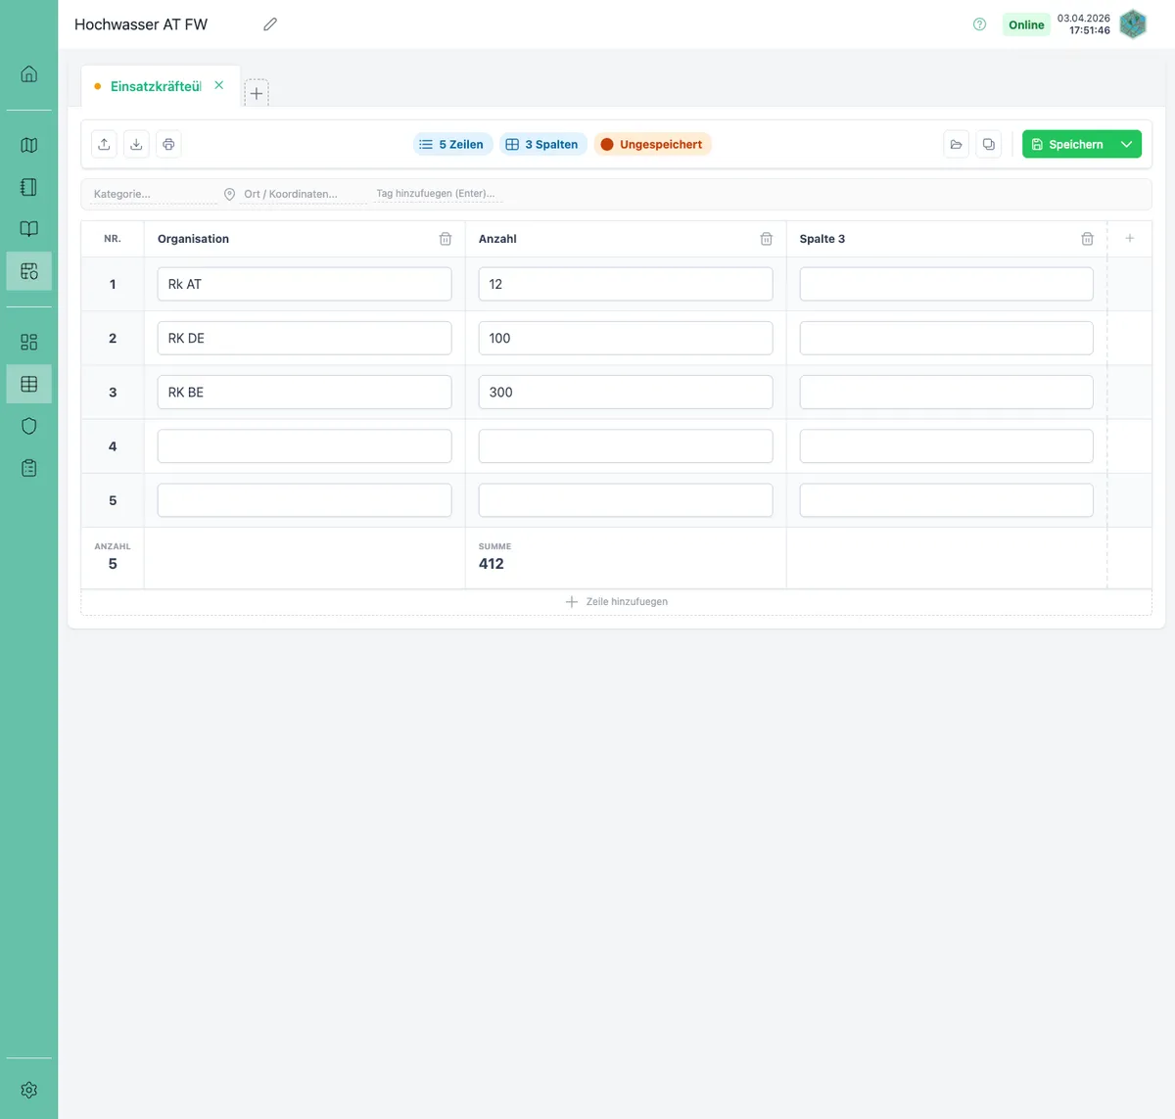Screen dimensions: 1175x1119
Task: Open the shield icon in sidebar
Action: click(x=29, y=426)
